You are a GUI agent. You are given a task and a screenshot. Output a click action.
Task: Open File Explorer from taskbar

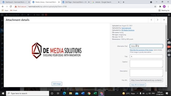pos(71,93)
